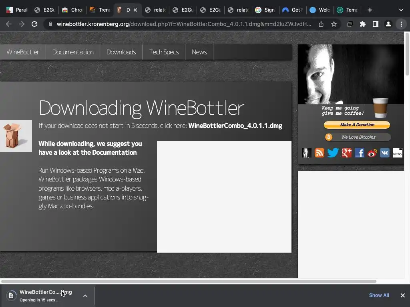The image size is (410, 307).
Task: Click the Bitcoin coin icon
Action: click(329, 137)
